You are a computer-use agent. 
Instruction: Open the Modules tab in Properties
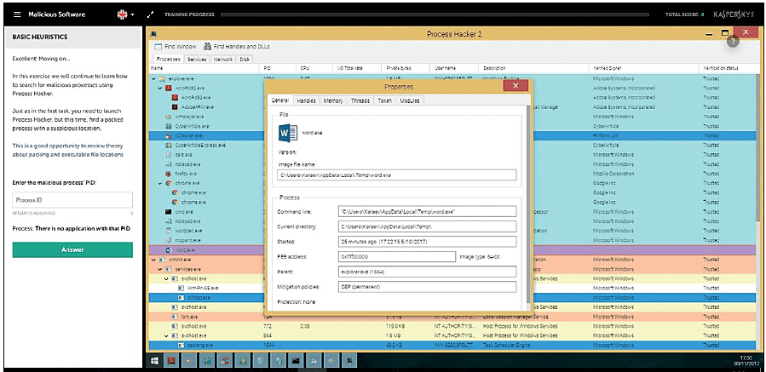[410, 100]
